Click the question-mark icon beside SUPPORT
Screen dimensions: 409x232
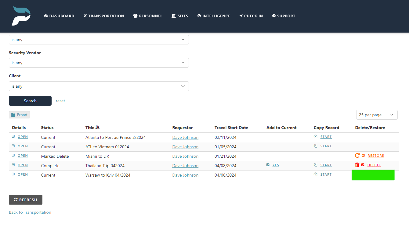click(274, 16)
